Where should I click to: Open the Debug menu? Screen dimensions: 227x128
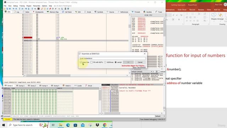coord(15,6)
